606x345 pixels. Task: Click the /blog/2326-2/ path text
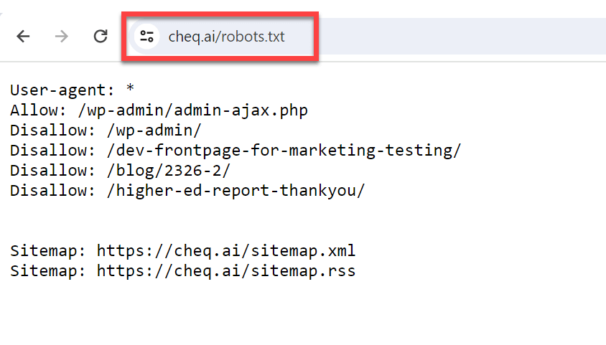pyautogui.click(x=169, y=171)
